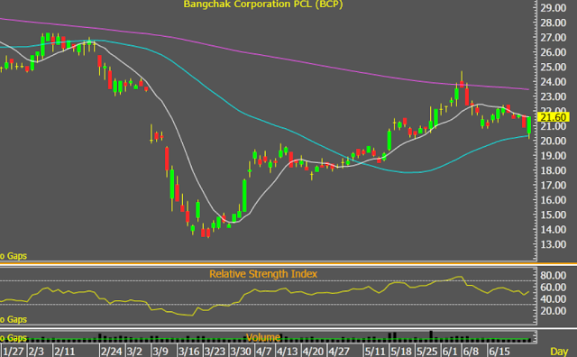
Task: Click the 80.00 RSI axis label
Action: 553,275
